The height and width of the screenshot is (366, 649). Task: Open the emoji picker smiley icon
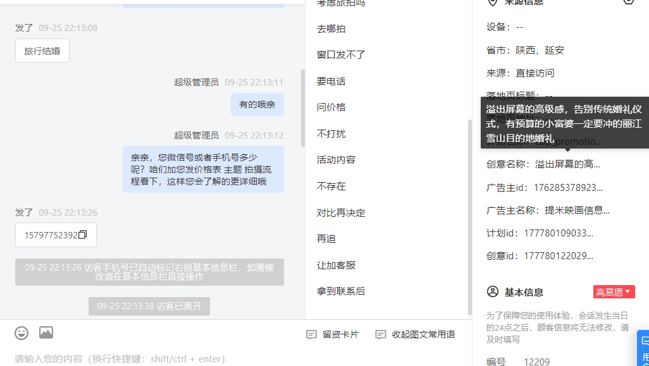pyautogui.click(x=22, y=333)
